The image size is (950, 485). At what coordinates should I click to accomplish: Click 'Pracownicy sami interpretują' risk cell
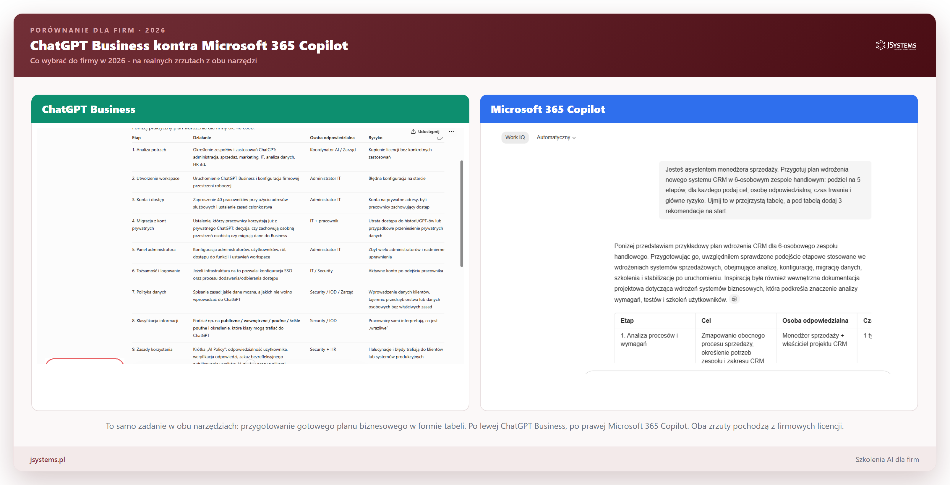pos(403,324)
